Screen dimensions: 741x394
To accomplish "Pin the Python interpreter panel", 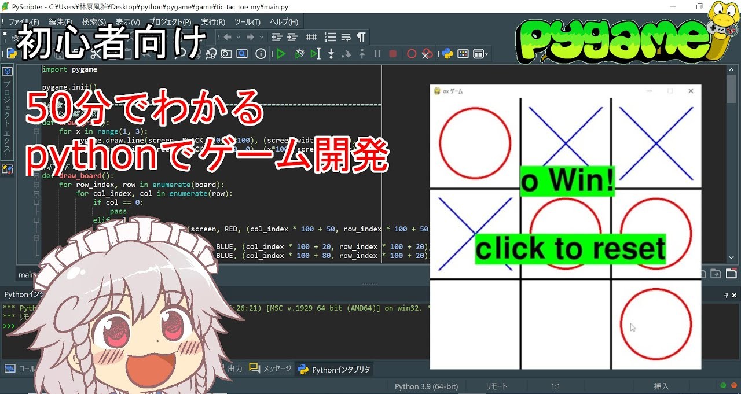I will coord(727,295).
